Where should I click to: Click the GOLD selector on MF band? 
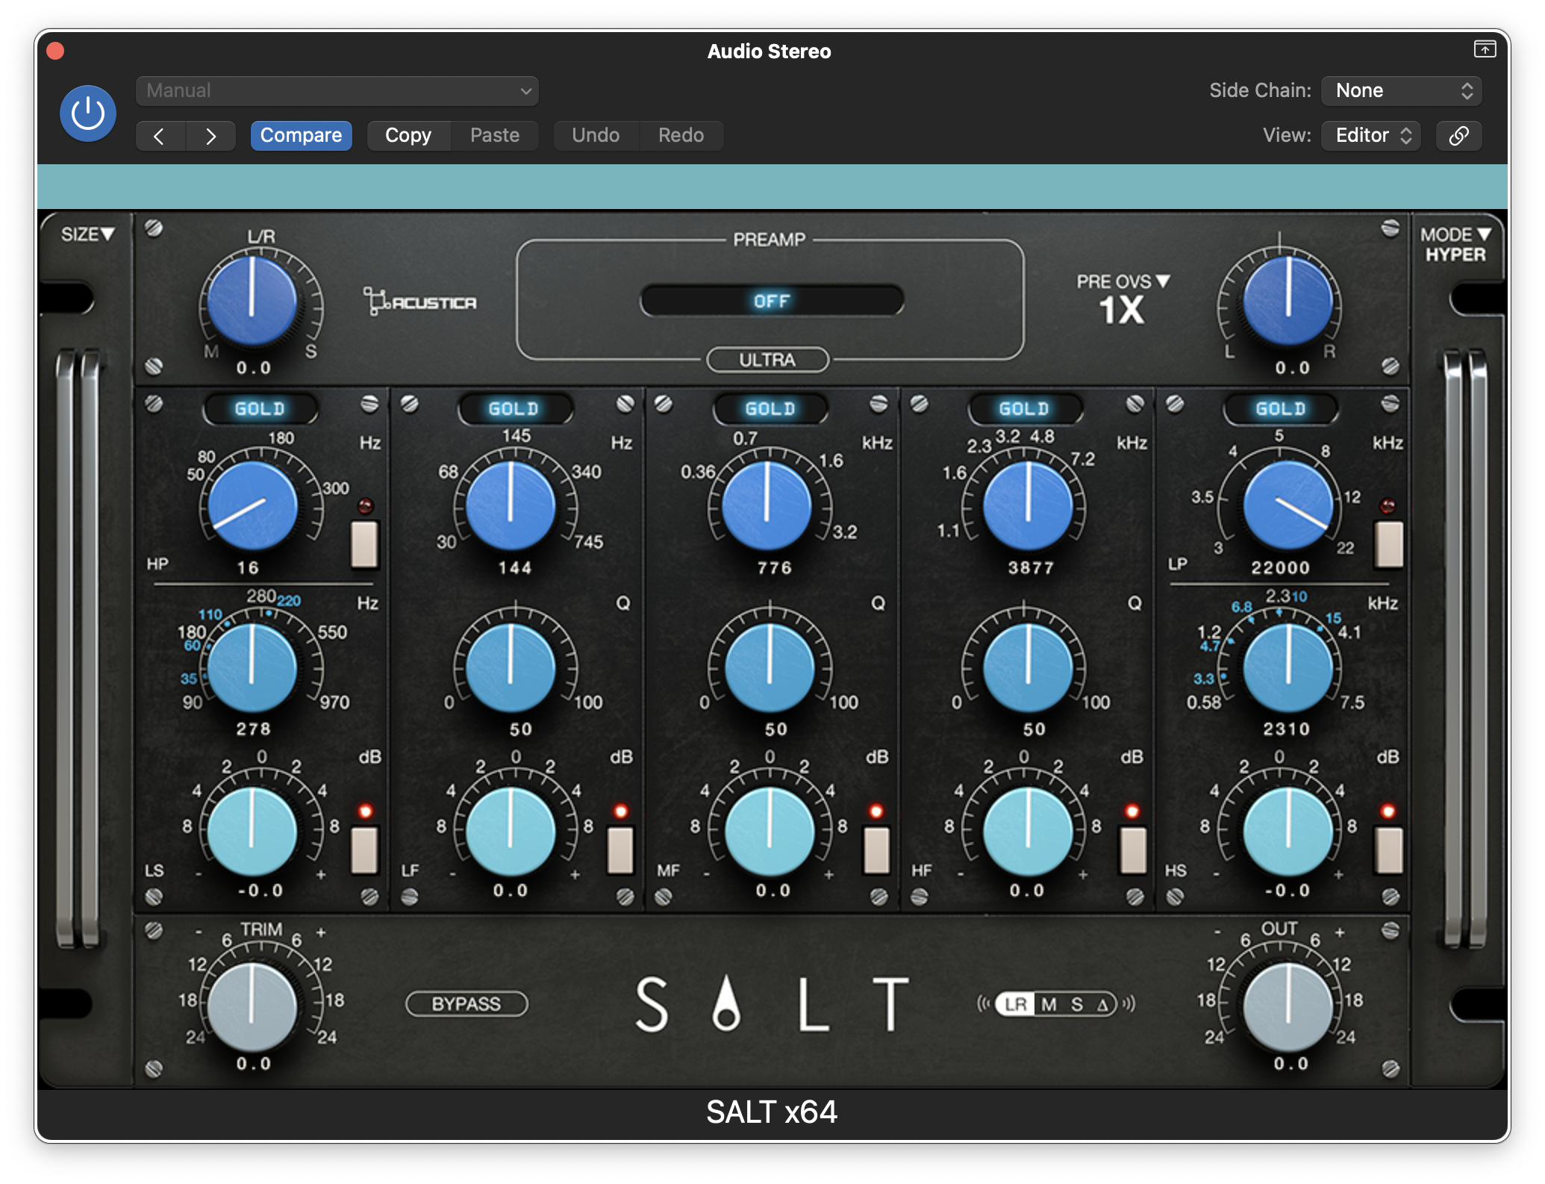[x=770, y=408]
